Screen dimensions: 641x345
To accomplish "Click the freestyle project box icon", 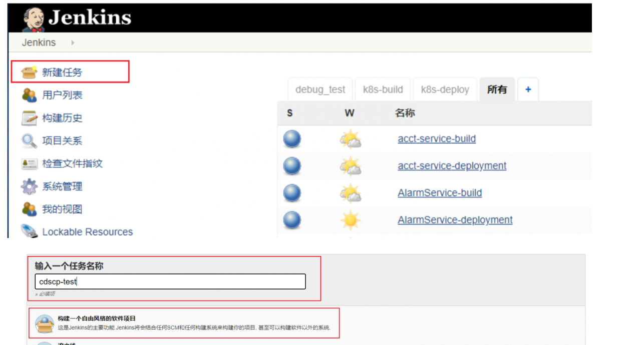I will pos(44,324).
